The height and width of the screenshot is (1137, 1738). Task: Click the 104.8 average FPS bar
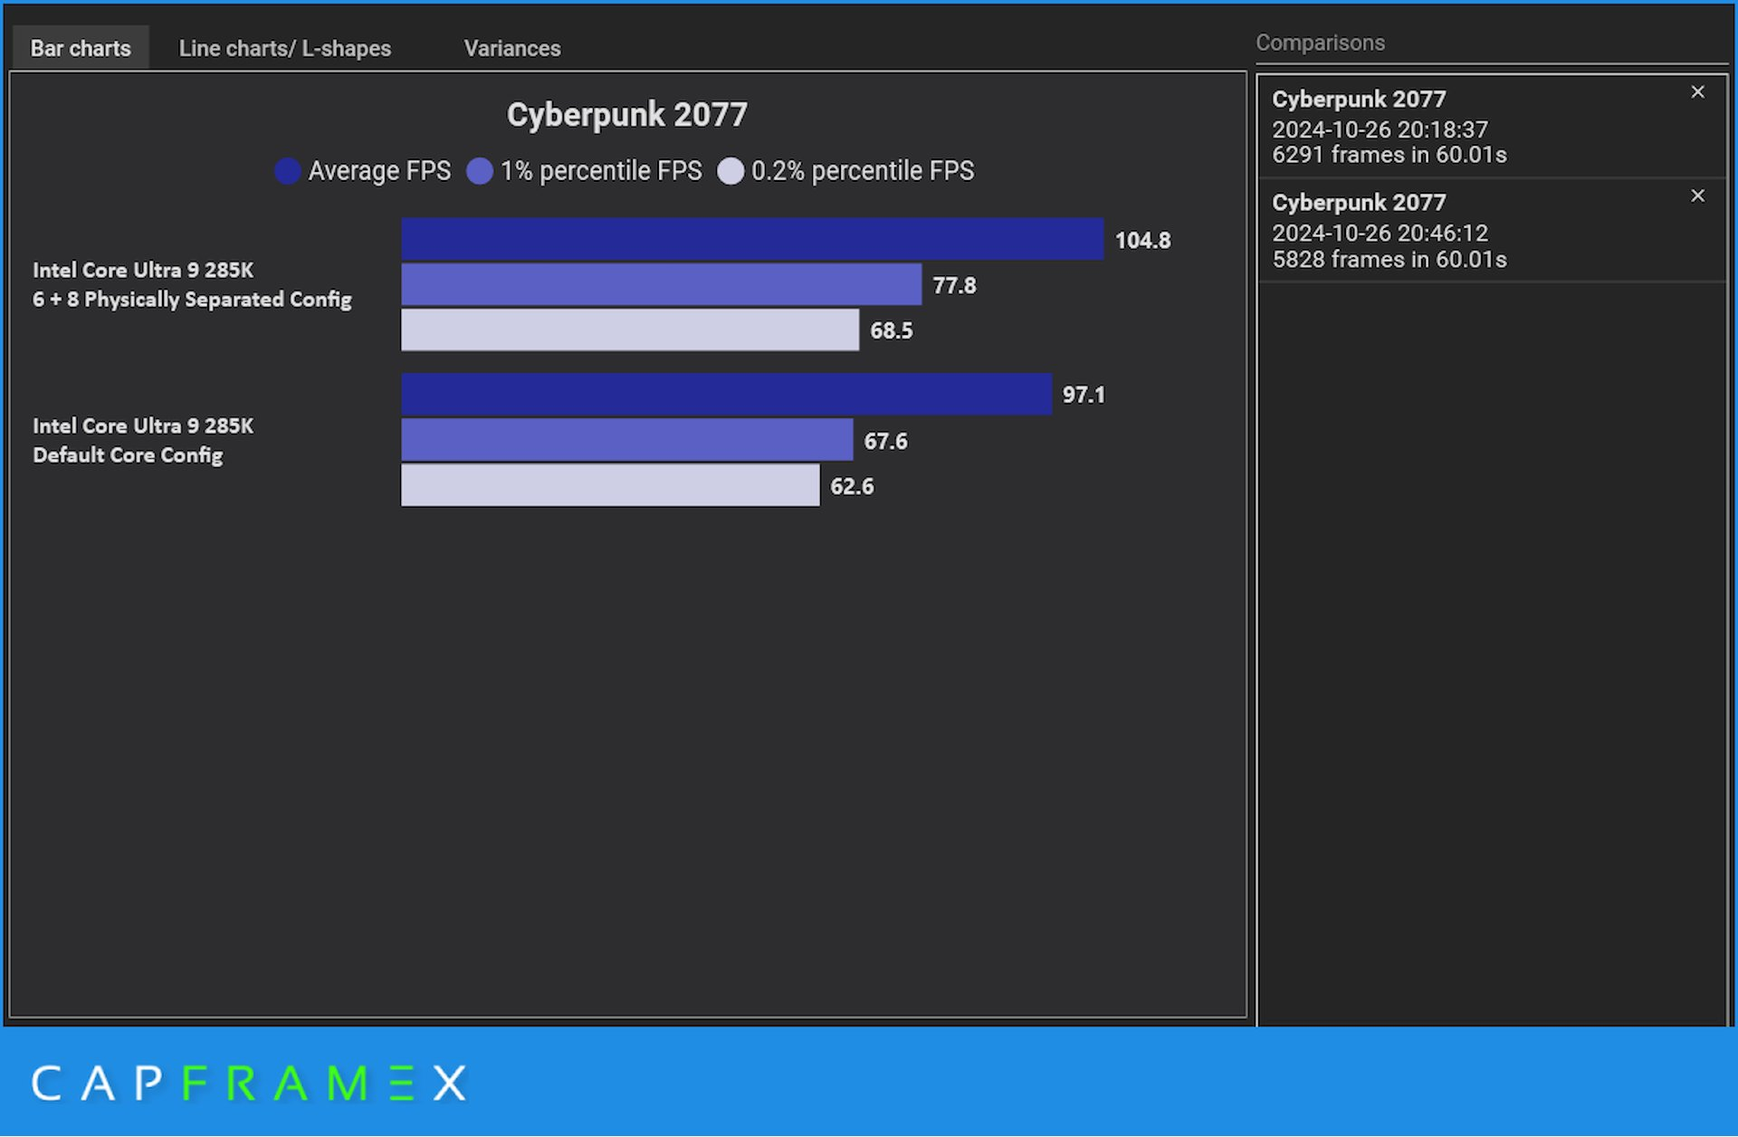tap(752, 239)
